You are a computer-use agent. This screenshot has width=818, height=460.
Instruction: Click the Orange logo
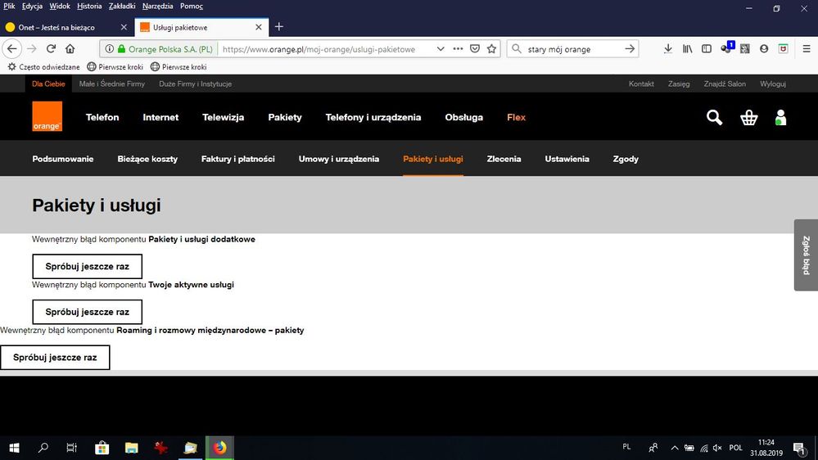[x=47, y=117]
